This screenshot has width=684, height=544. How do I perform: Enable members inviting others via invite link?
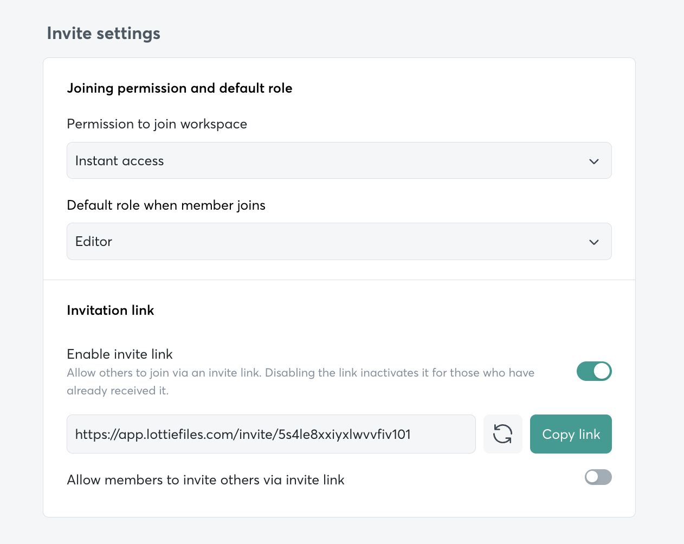pos(598,477)
